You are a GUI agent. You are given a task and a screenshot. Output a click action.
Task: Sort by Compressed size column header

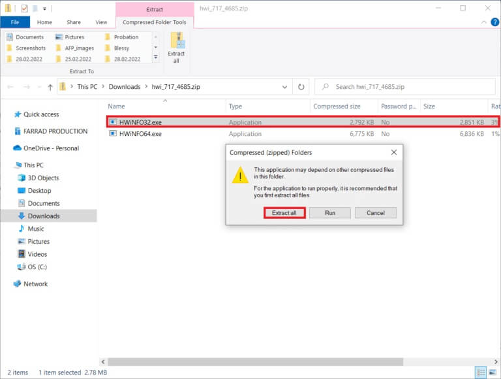pos(337,107)
